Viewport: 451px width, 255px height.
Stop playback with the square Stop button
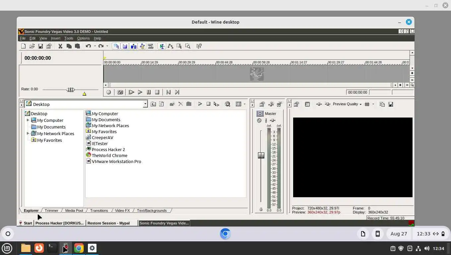point(157,92)
